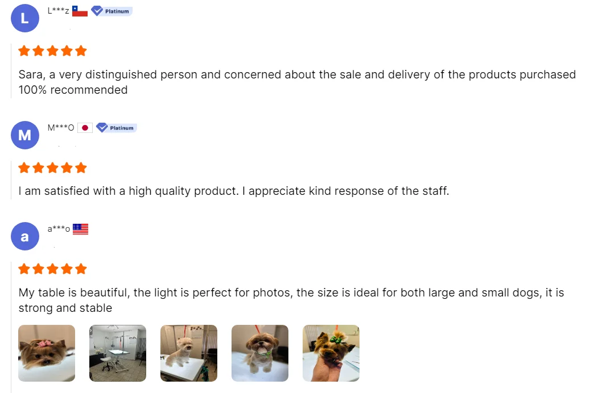Click the username L***z
This screenshot has width=603, height=393.
tap(59, 11)
